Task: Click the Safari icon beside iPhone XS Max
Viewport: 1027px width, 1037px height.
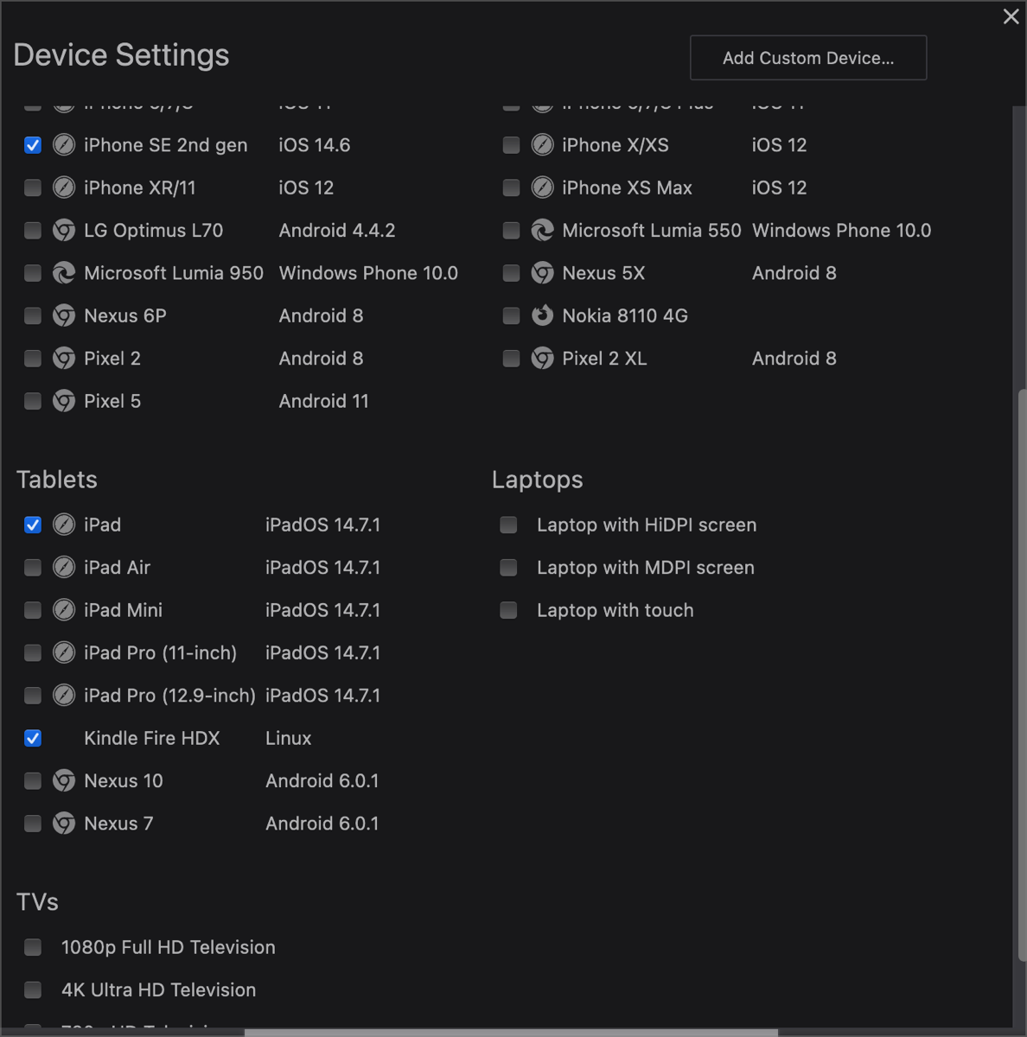Action: click(x=542, y=188)
